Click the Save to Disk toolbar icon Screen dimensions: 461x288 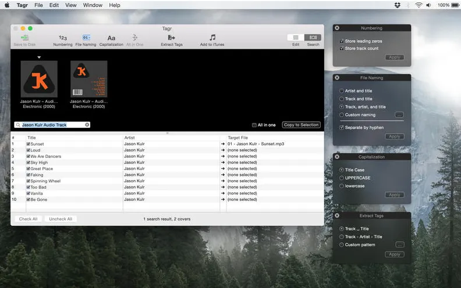[24, 38]
